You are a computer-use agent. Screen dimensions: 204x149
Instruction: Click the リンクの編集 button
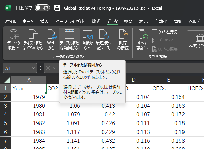pos(165,49)
